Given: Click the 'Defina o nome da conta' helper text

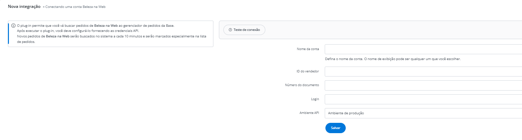Looking at the screenshot, I should 392,59.
